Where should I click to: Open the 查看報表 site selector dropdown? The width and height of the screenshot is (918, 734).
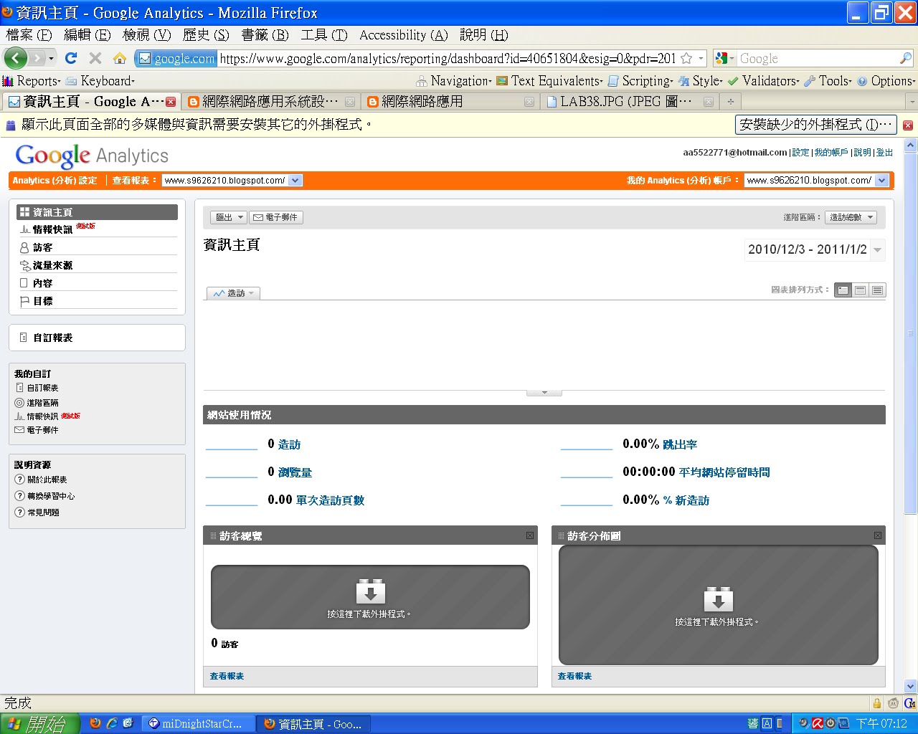[x=232, y=181]
